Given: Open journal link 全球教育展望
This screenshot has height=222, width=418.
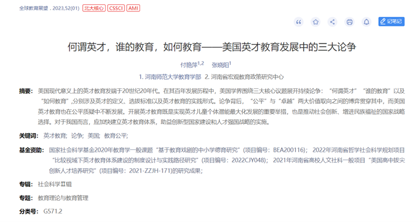Looking at the screenshot, I should pos(34,8).
